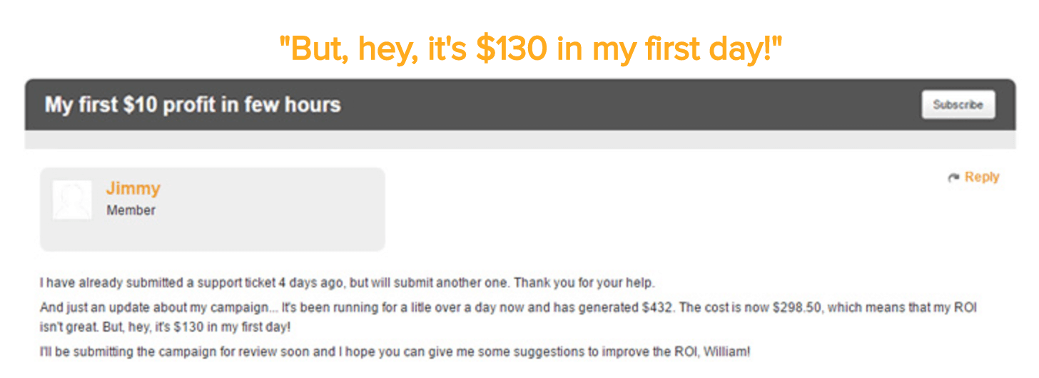The width and height of the screenshot is (1039, 378).
Task: Click the orange headline quote above the thread
Action: pos(531,48)
